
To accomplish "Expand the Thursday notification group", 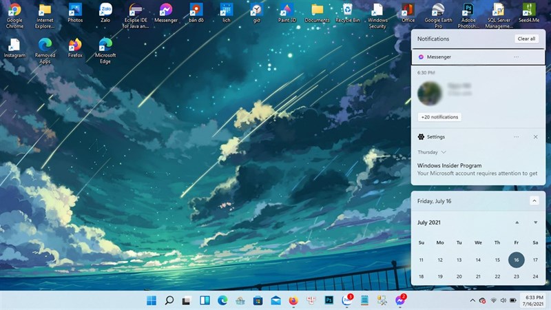I will coord(444,152).
